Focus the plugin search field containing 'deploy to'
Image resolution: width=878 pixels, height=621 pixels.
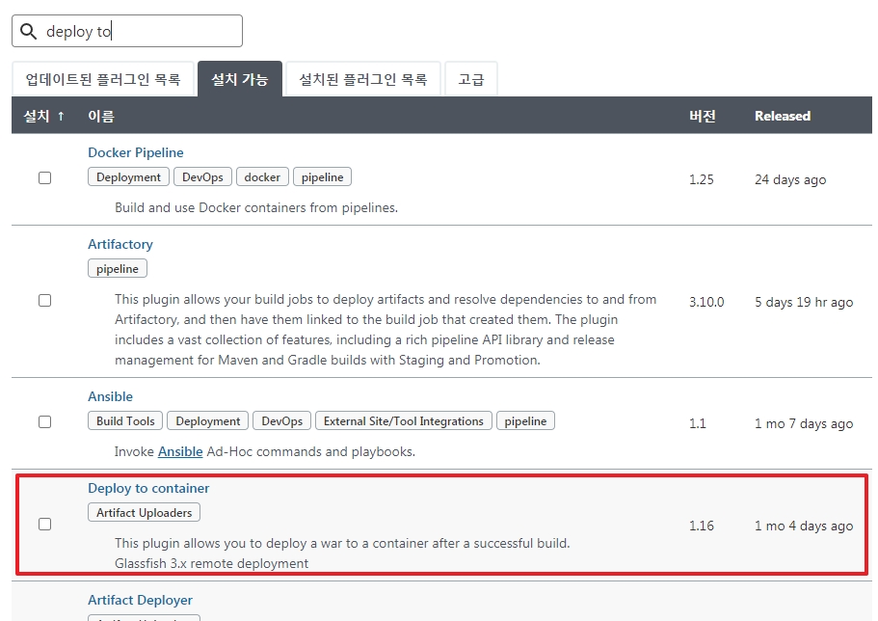[127, 31]
